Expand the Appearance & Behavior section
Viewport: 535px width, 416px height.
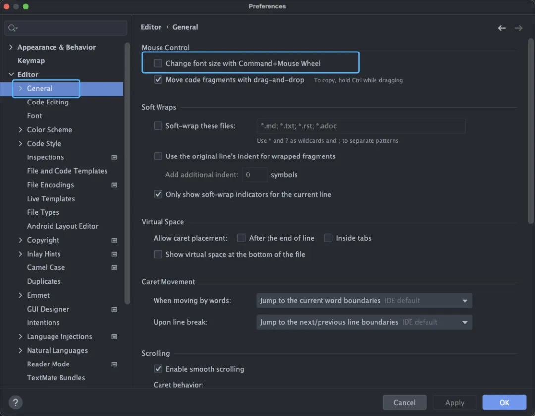click(11, 47)
